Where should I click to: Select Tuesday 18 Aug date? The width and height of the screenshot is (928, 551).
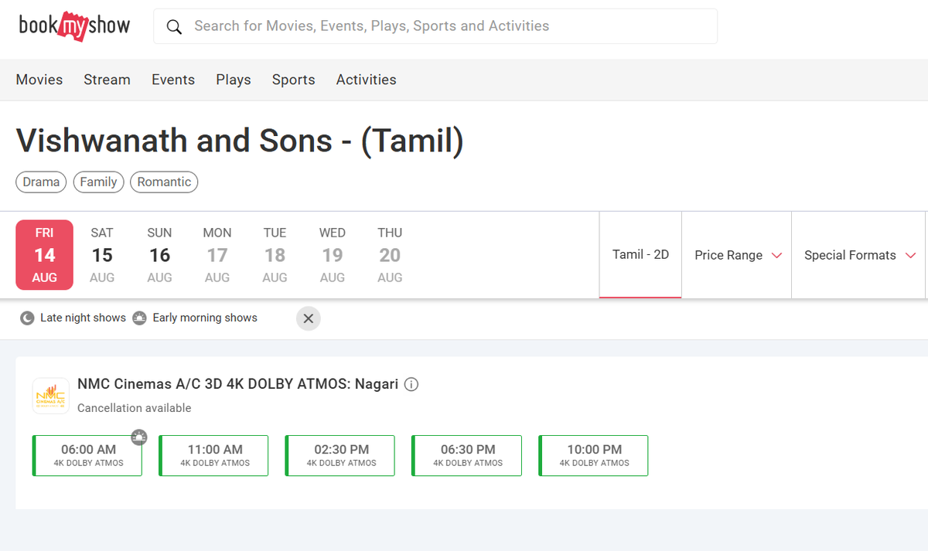pos(275,255)
